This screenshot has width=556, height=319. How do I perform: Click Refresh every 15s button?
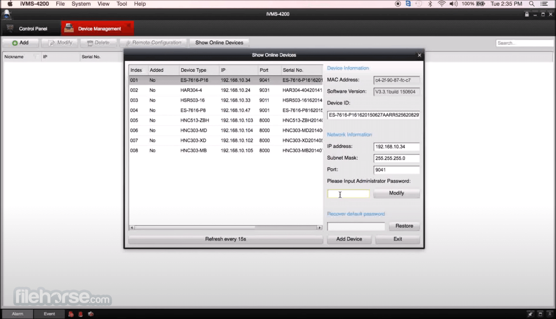[225, 239]
